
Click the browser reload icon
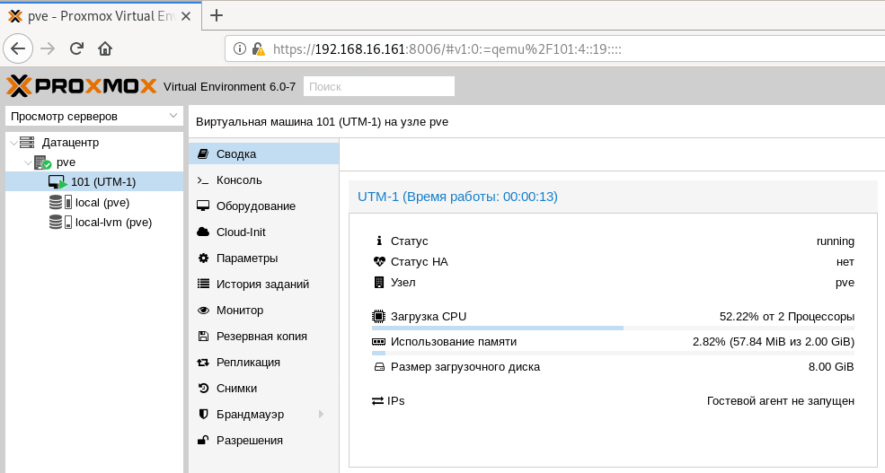(76, 48)
